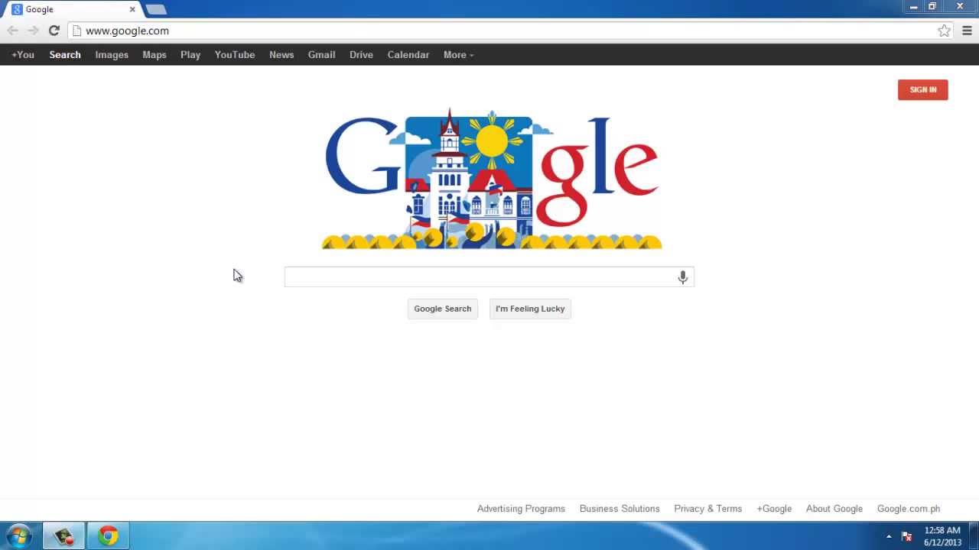Reload the page with refresh icon

[x=54, y=31]
